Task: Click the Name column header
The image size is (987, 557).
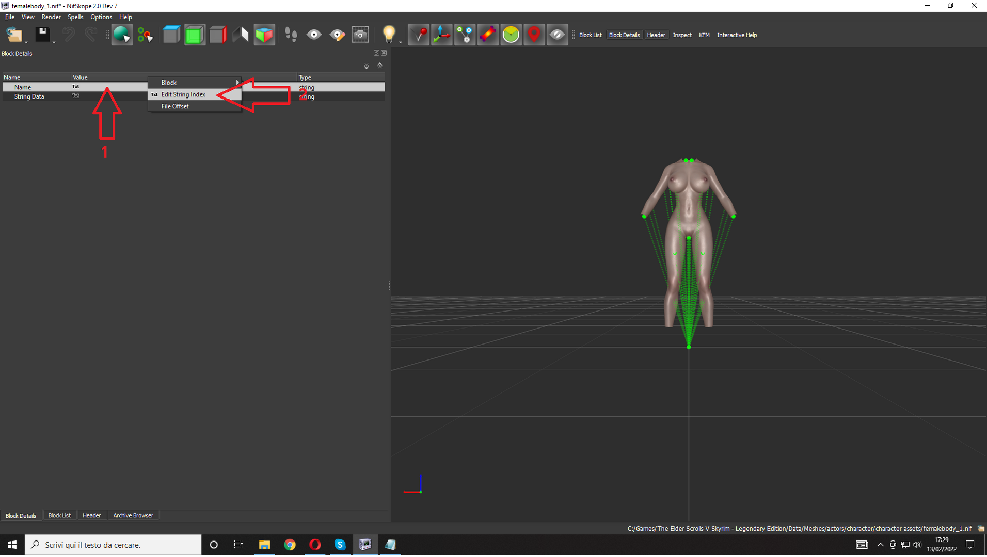Action: (x=36, y=77)
